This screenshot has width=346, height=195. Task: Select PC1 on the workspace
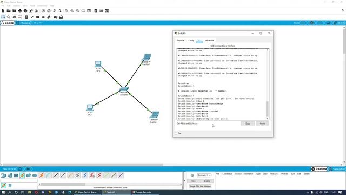(x=90, y=108)
